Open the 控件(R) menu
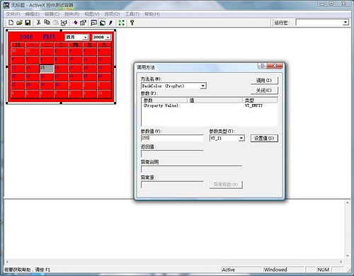 tap(72, 14)
